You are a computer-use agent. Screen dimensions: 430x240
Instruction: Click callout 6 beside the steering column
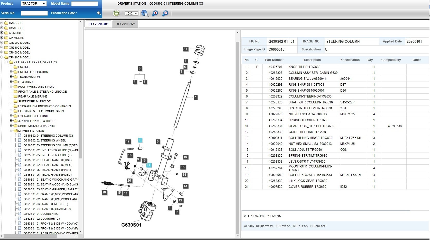158,141
